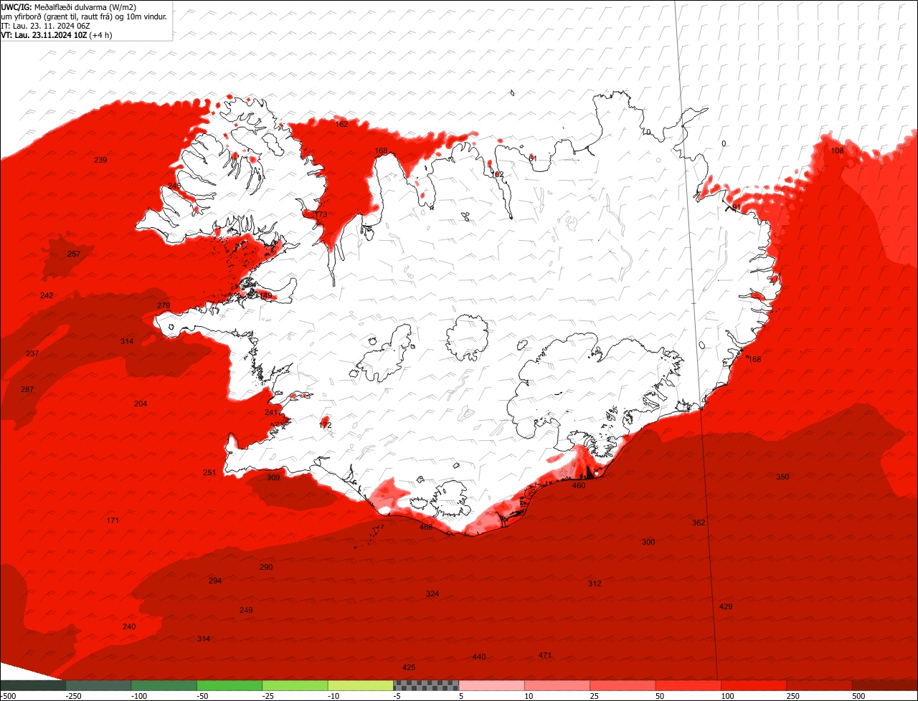The width and height of the screenshot is (918, 701).
Task: Click the title 'Meðalflæði dulvarma (W/m2)'
Action: (85, 6)
